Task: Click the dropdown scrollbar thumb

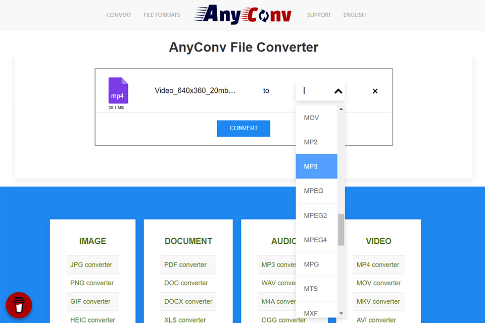Action: click(341, 230)
